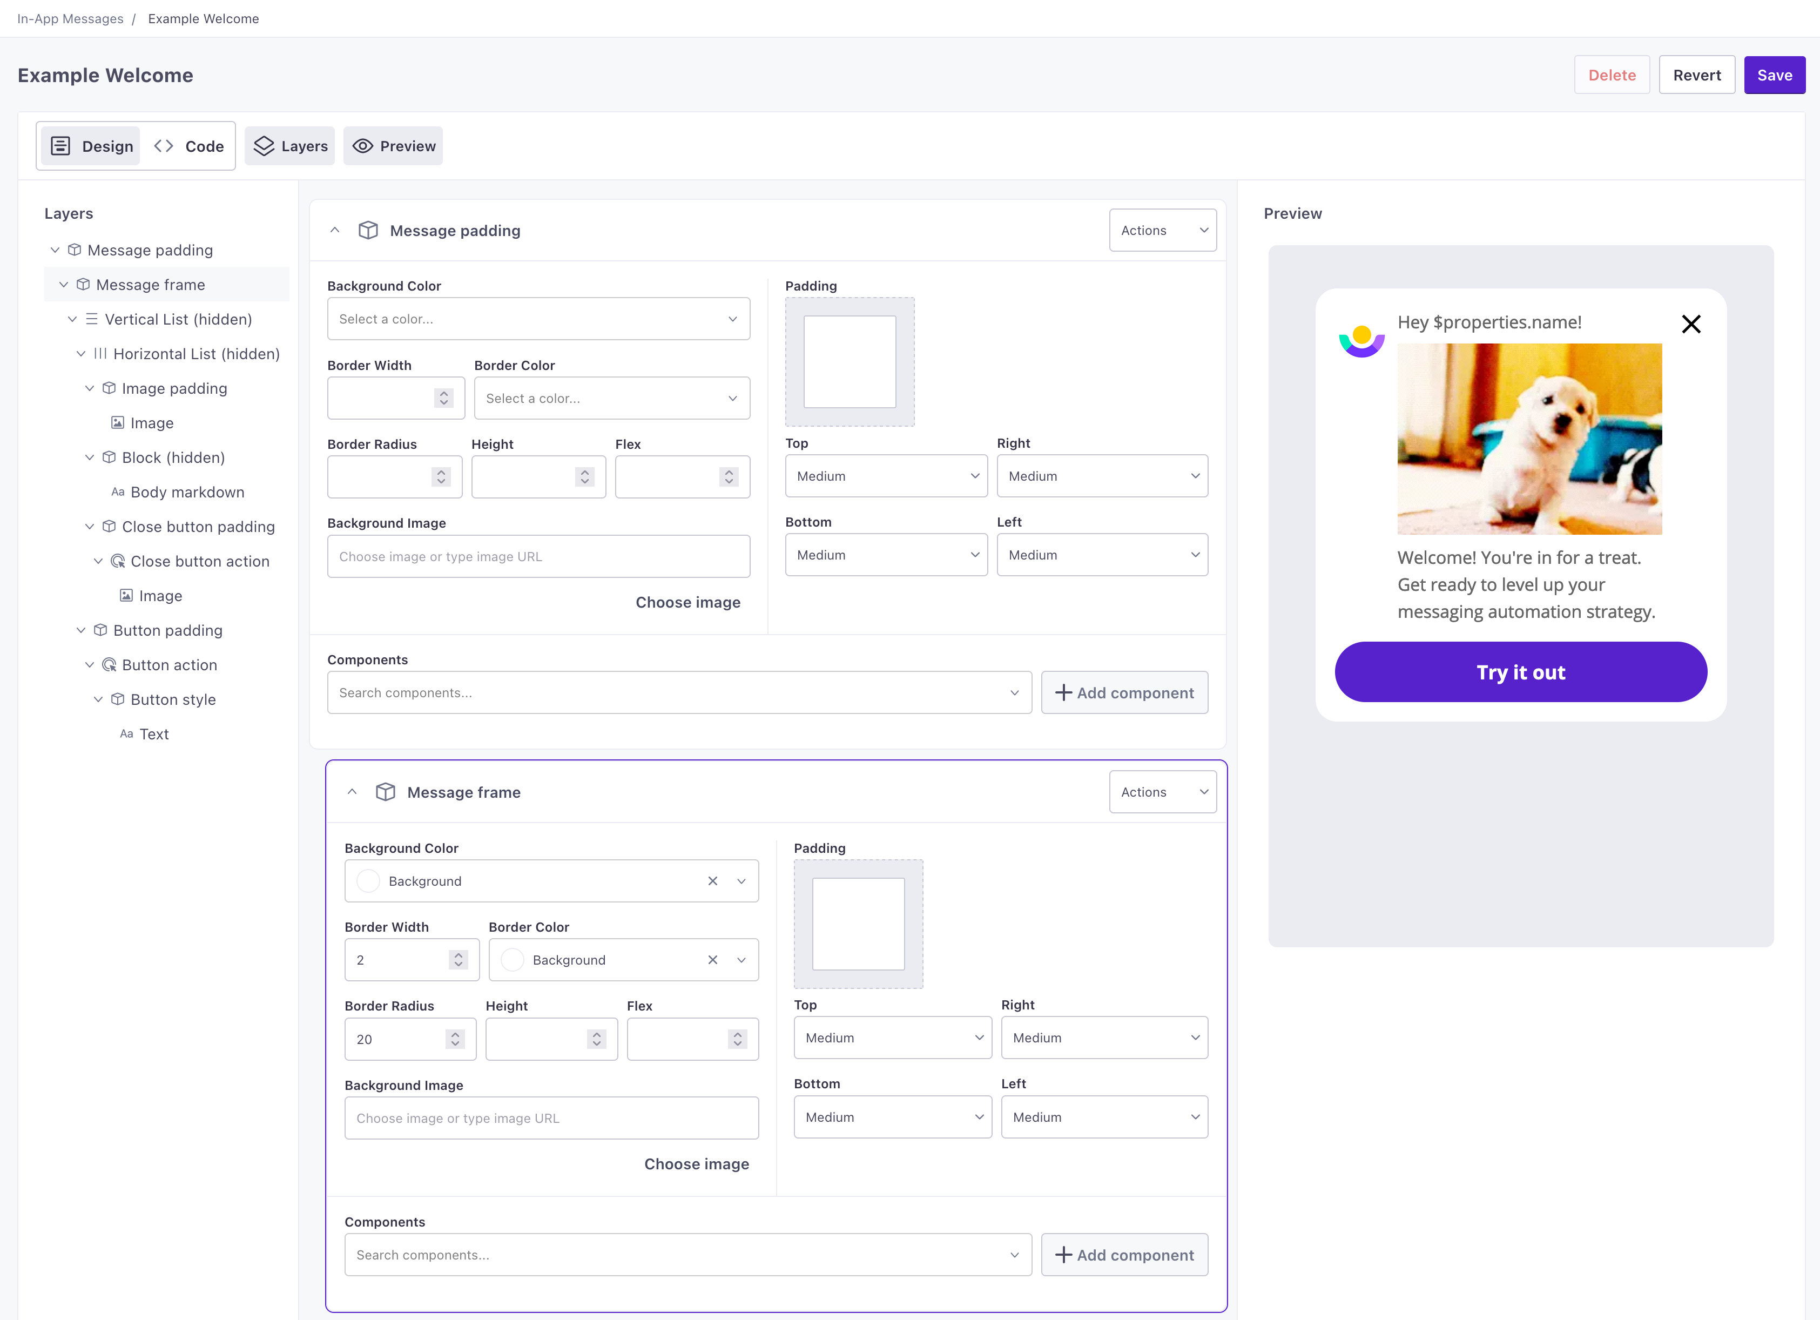
Task: Click the image icon under Close button action
Action: [126, 595]
